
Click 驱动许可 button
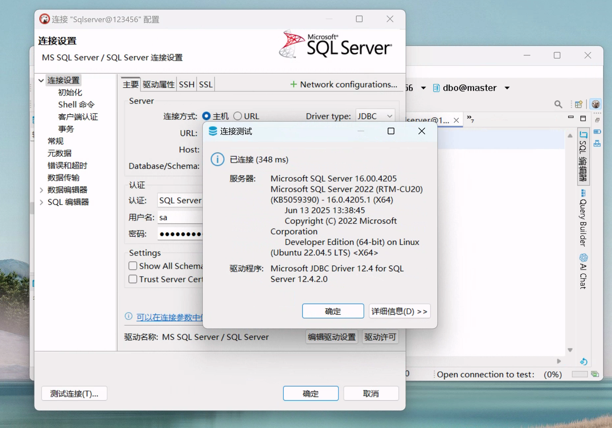pos(380,337)
